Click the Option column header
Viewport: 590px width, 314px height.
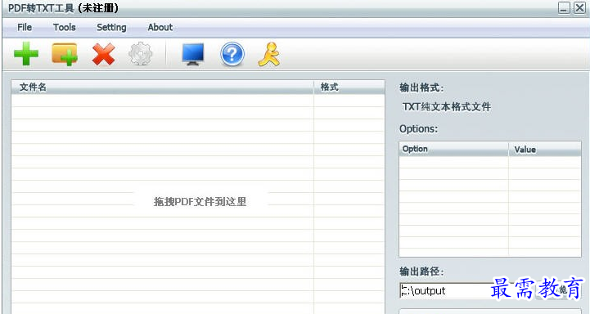tap(454, 149)
